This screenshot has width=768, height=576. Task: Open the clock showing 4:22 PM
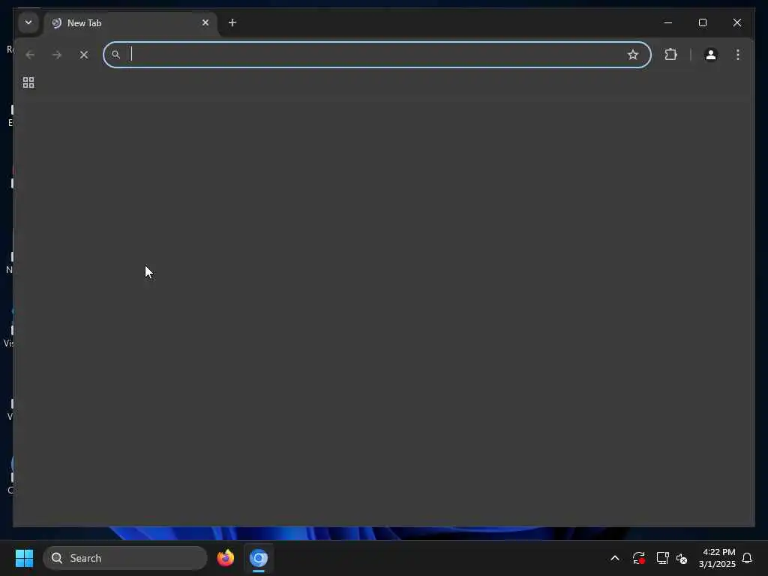718,558
